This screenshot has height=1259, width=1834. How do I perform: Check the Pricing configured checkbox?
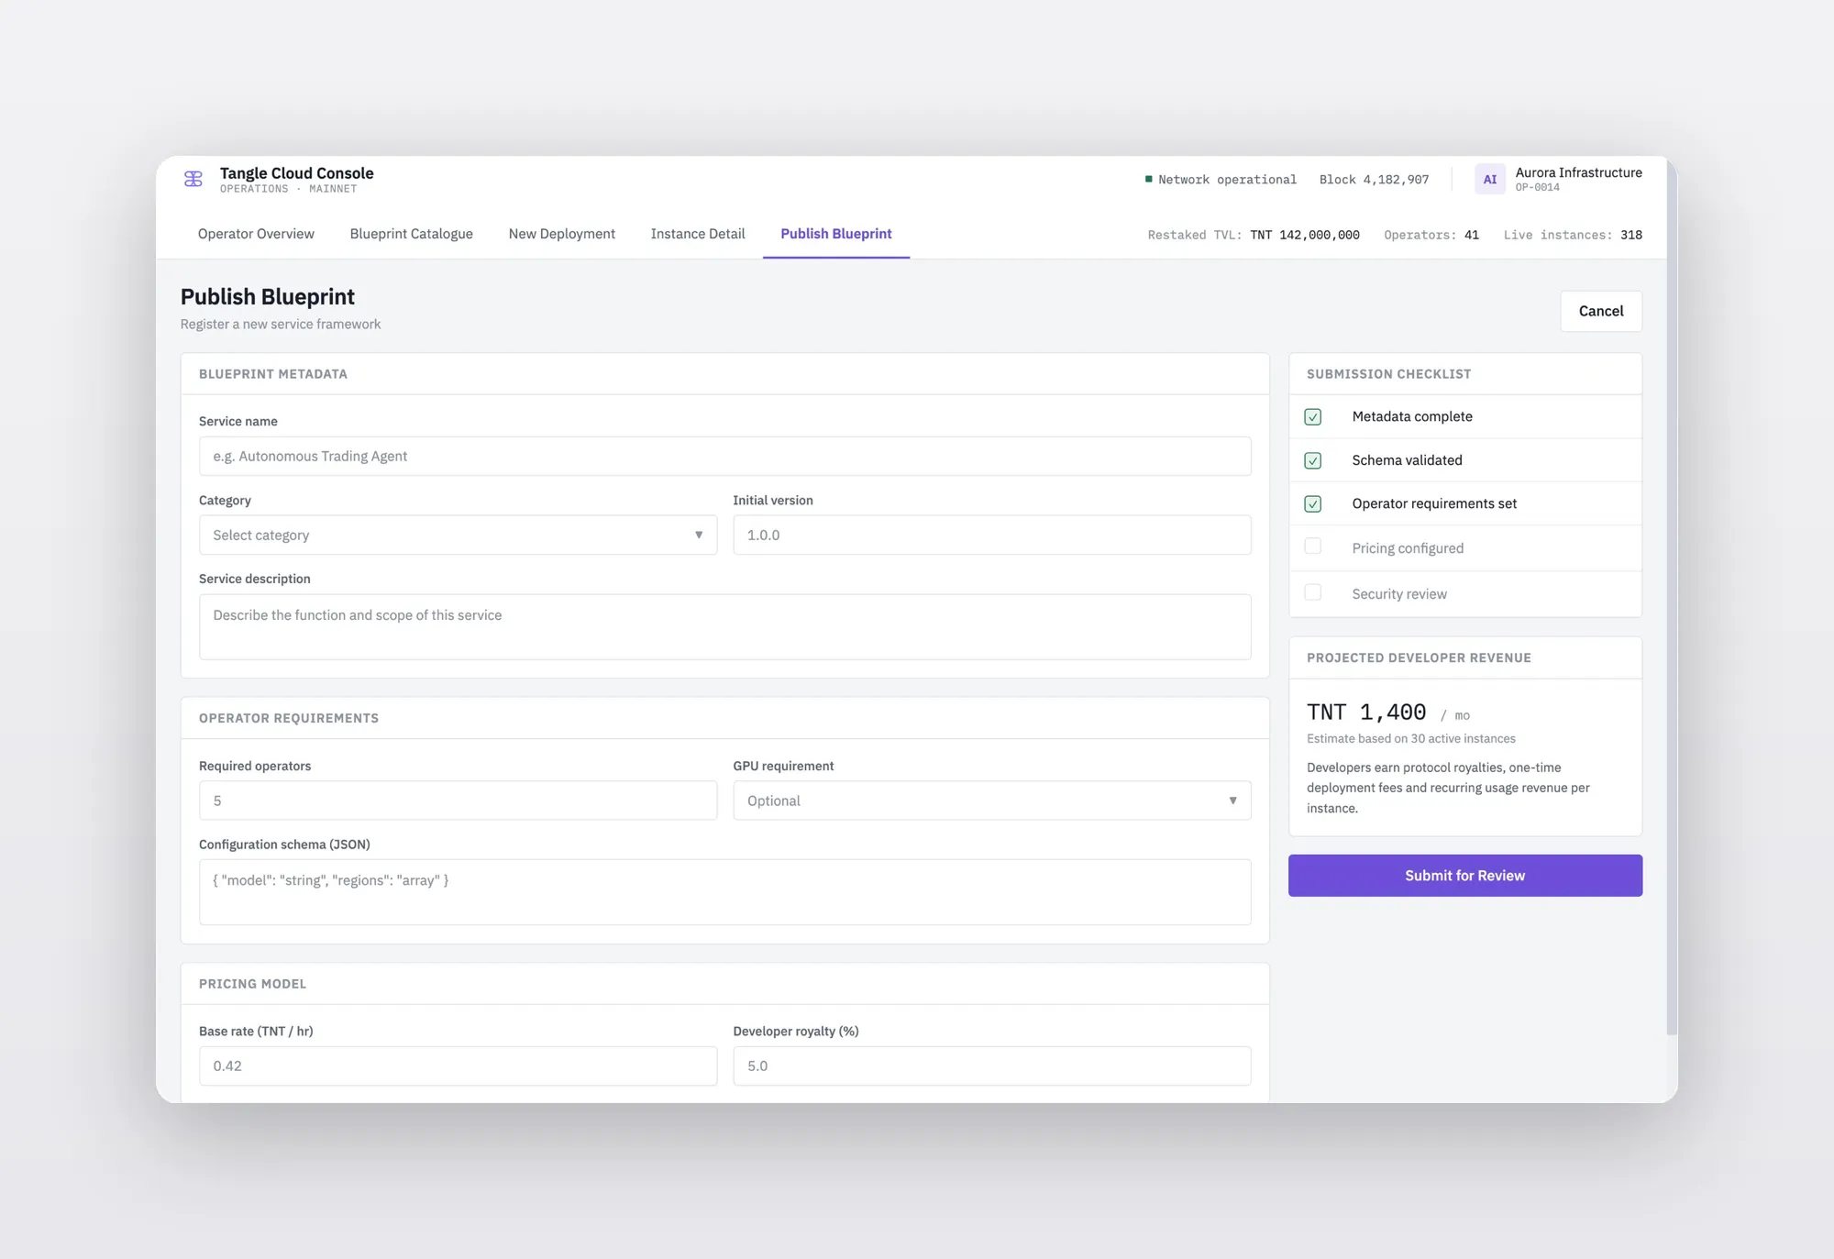1313,547
